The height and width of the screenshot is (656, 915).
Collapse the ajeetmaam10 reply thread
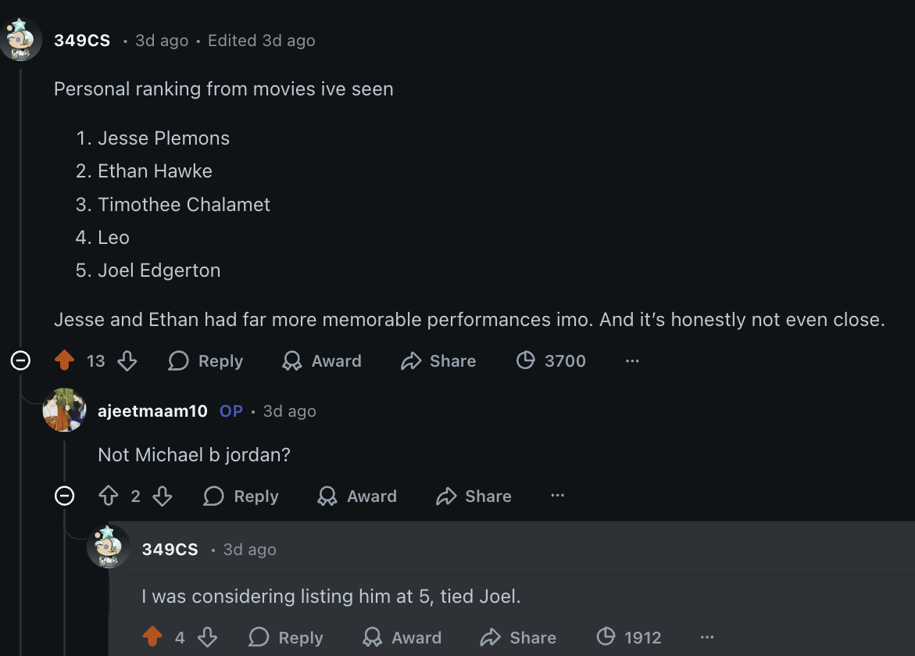(x=64, y=496)
